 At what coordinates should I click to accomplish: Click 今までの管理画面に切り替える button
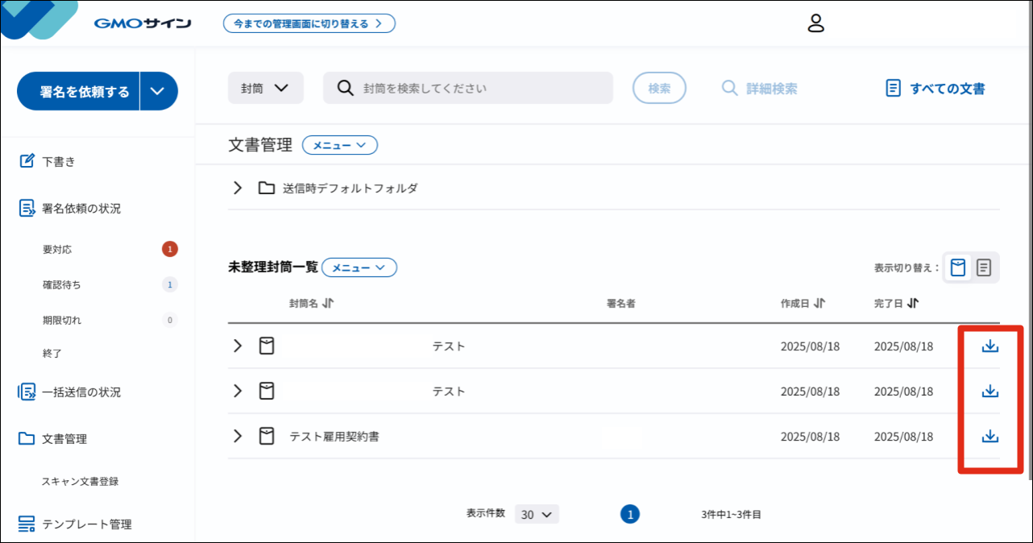[309, 23]
